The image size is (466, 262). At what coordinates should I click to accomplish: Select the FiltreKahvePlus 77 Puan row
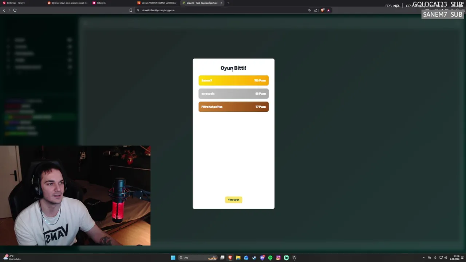(x=233, y=107)
